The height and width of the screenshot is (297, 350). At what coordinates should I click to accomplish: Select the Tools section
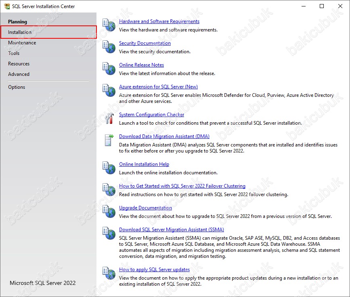point(14,53)
